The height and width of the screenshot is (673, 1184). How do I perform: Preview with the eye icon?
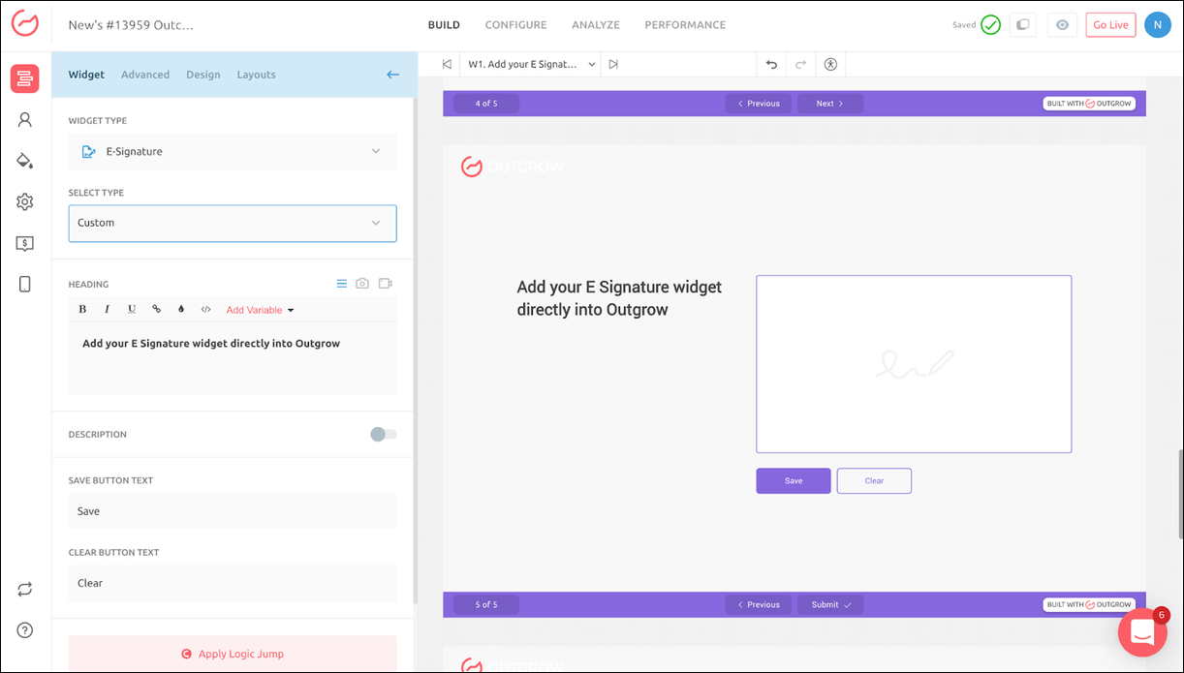[1062, 25]
